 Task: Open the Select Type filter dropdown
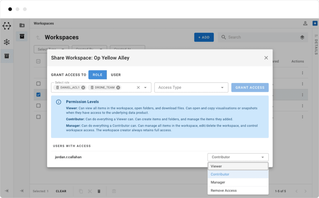pyautogui.click(x=51, y=49)
